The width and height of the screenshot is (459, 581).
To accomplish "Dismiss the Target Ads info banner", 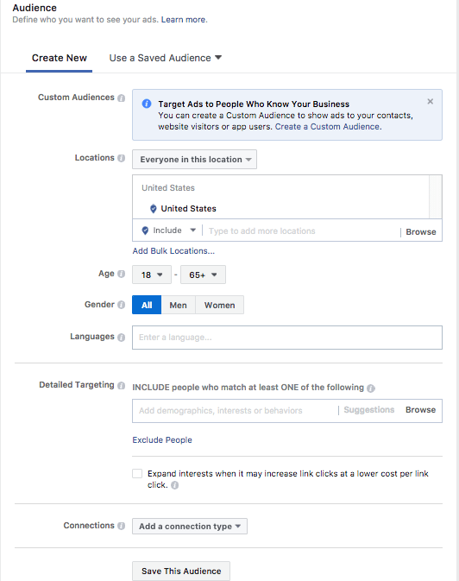I will click(x=431, y=102).
